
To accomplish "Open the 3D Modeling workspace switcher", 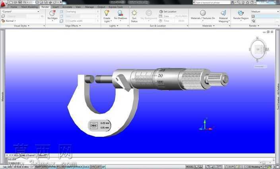I will pyautogui.click(x=254, y=167).
